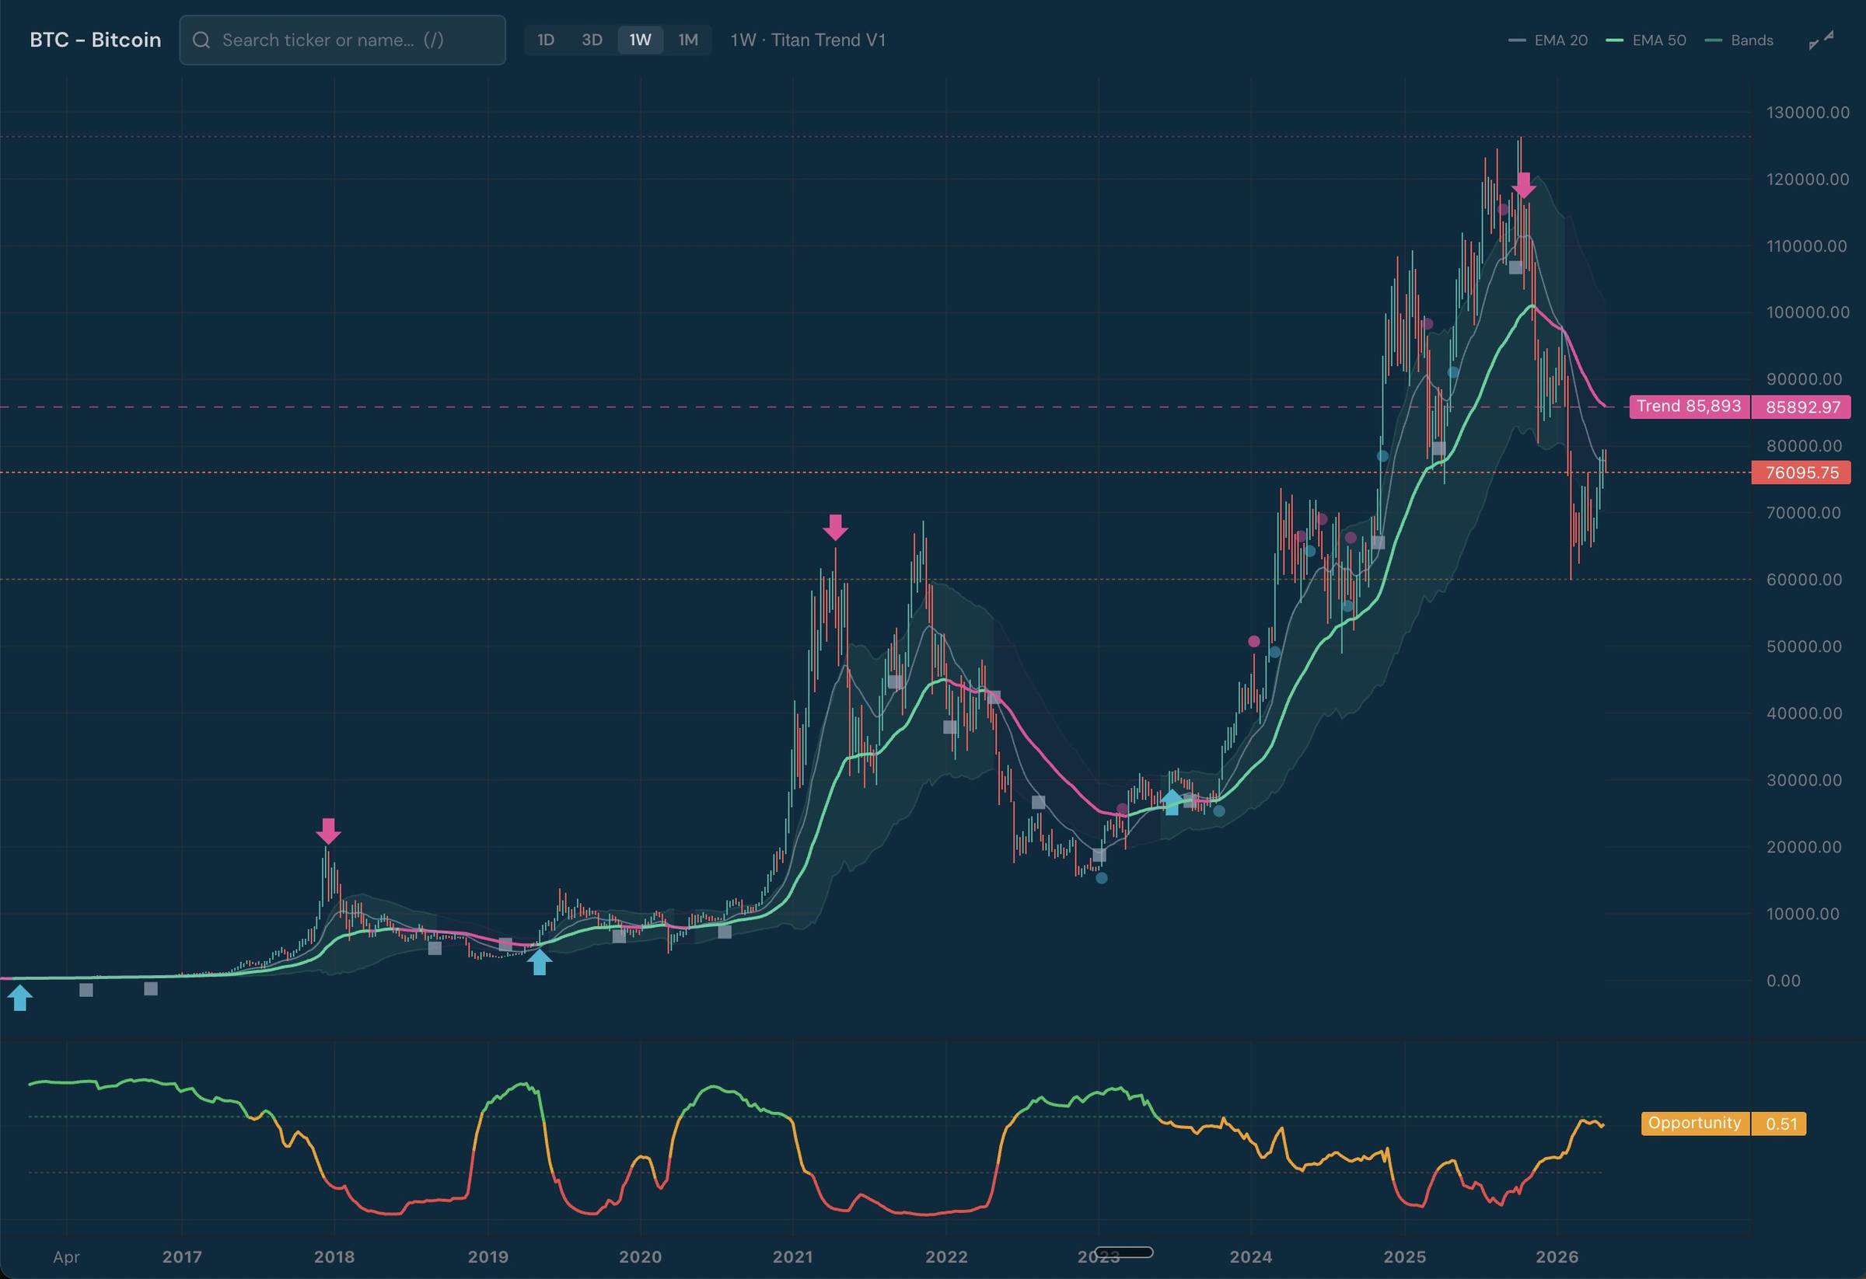Viewport: 1866px width, 1279px height.
Task: Toggle the EMA 20 legend line
Action: [x=1549, y=40]
